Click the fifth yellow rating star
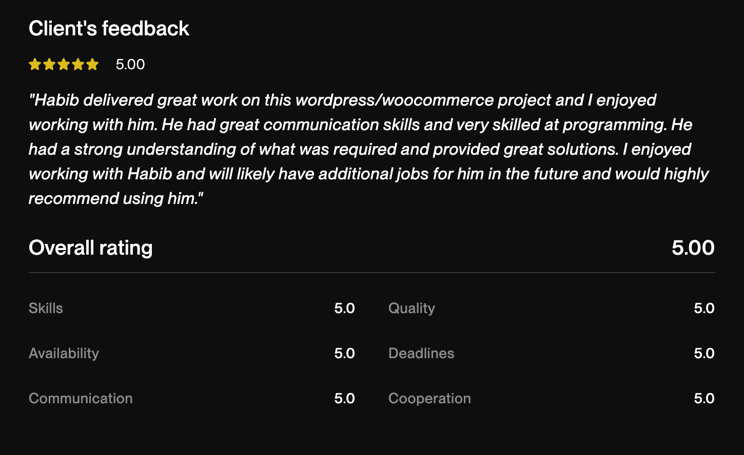This screenshot has height=455, width=744. [x=92, y=65]
